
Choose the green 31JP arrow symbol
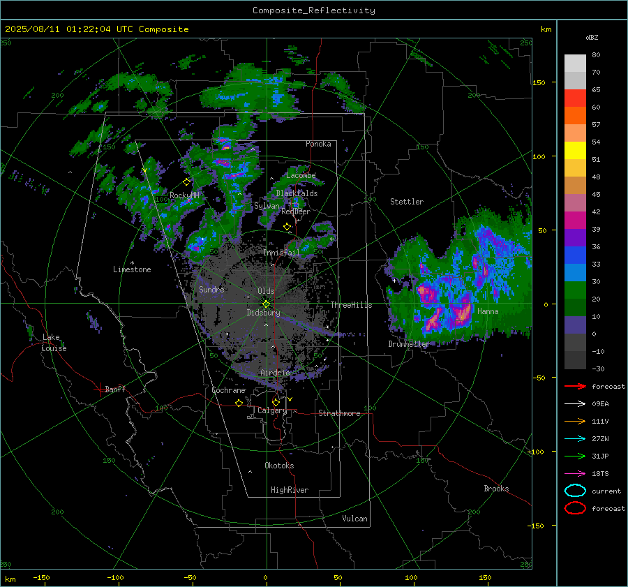pos(575,456)
